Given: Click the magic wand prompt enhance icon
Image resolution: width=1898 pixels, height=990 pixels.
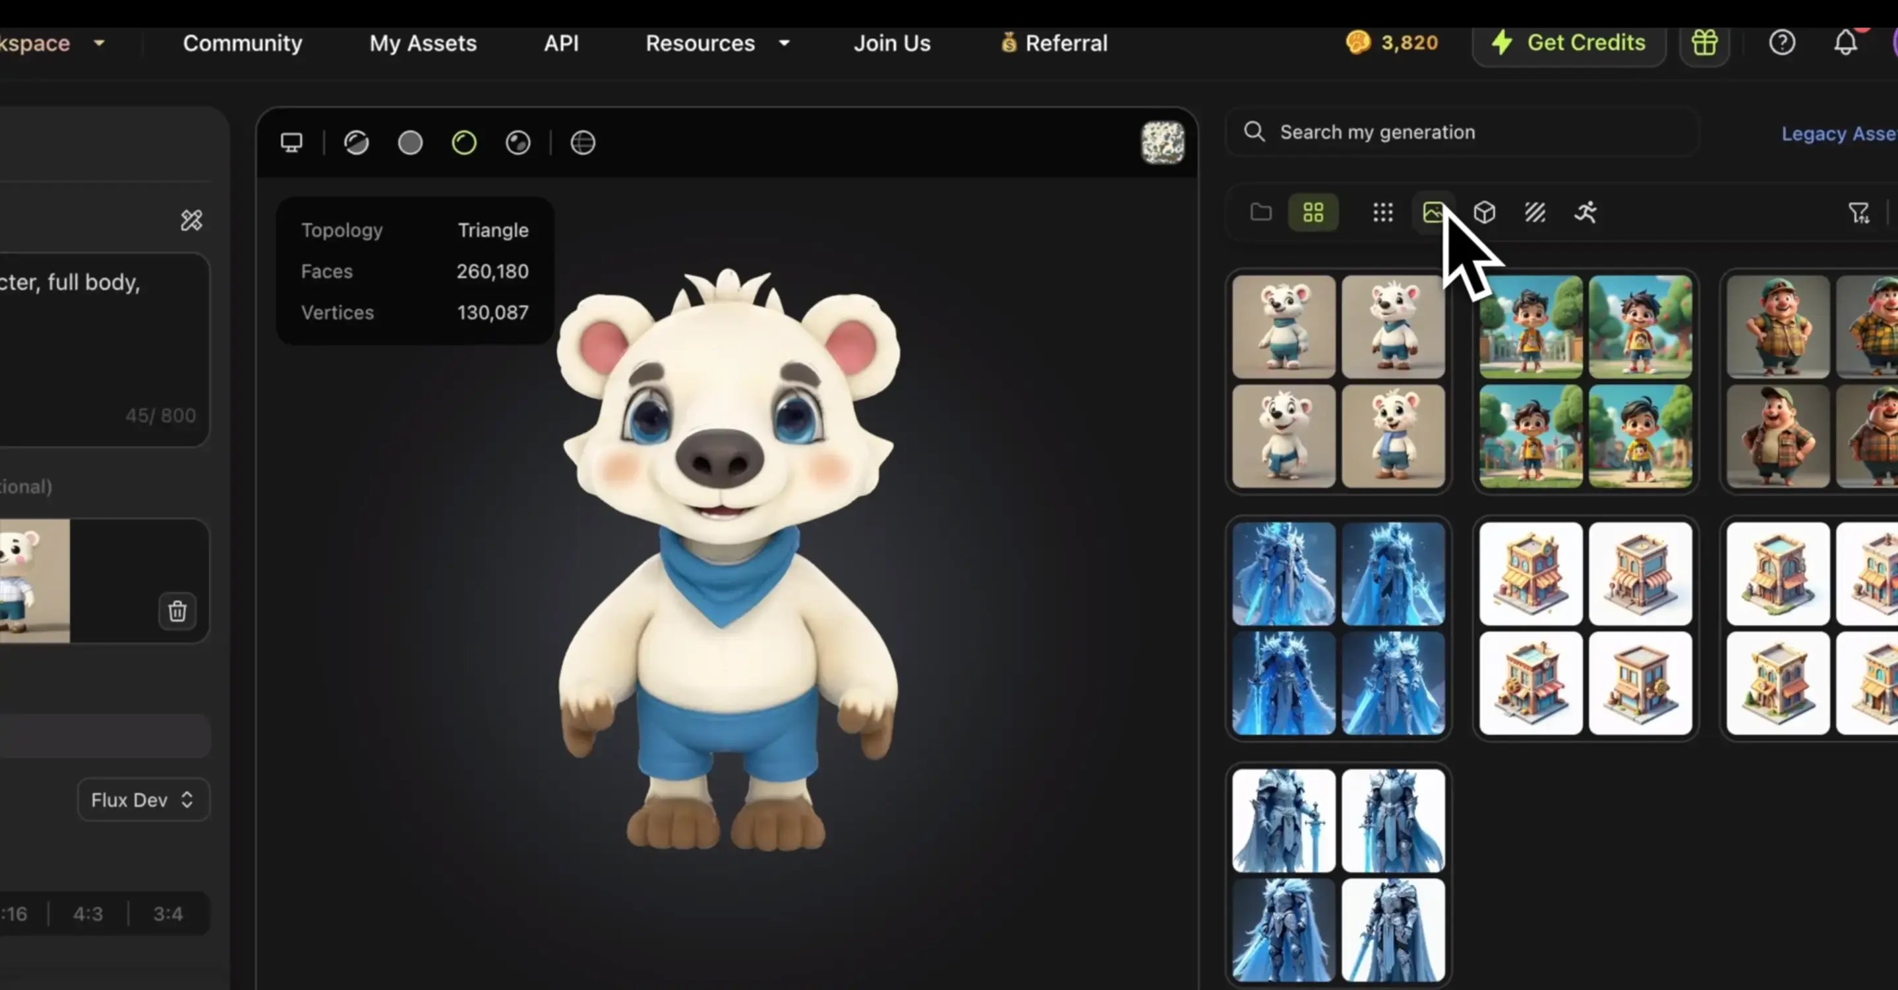Looking at the screenshot, I should click(192, 220).
